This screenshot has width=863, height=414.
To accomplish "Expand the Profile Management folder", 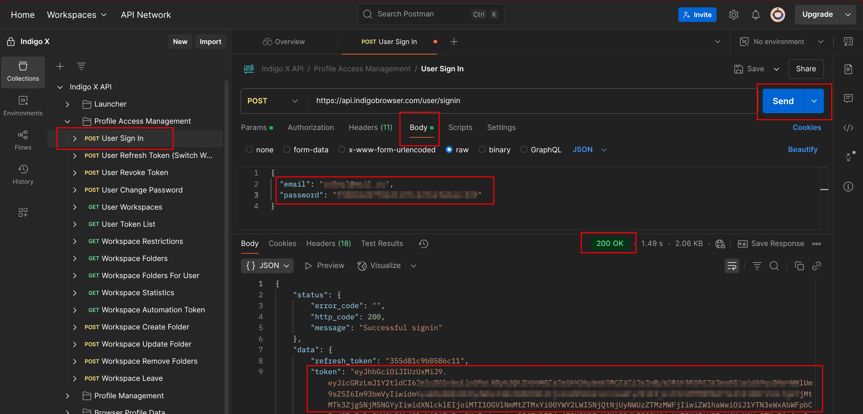I will click(x=67, y=396).
